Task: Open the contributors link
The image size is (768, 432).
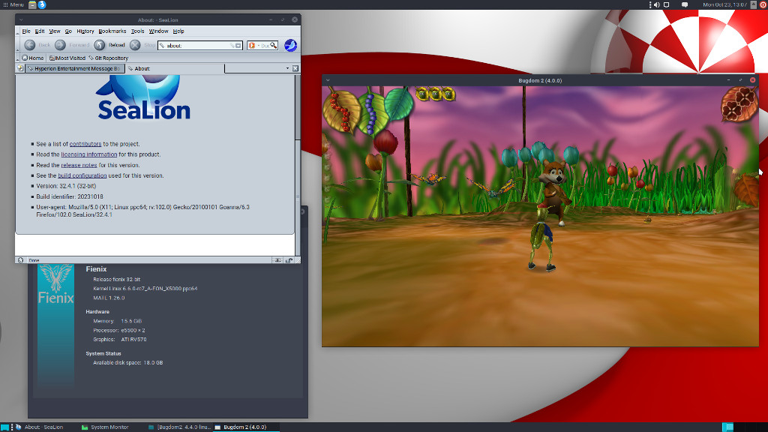Action: 85,144
